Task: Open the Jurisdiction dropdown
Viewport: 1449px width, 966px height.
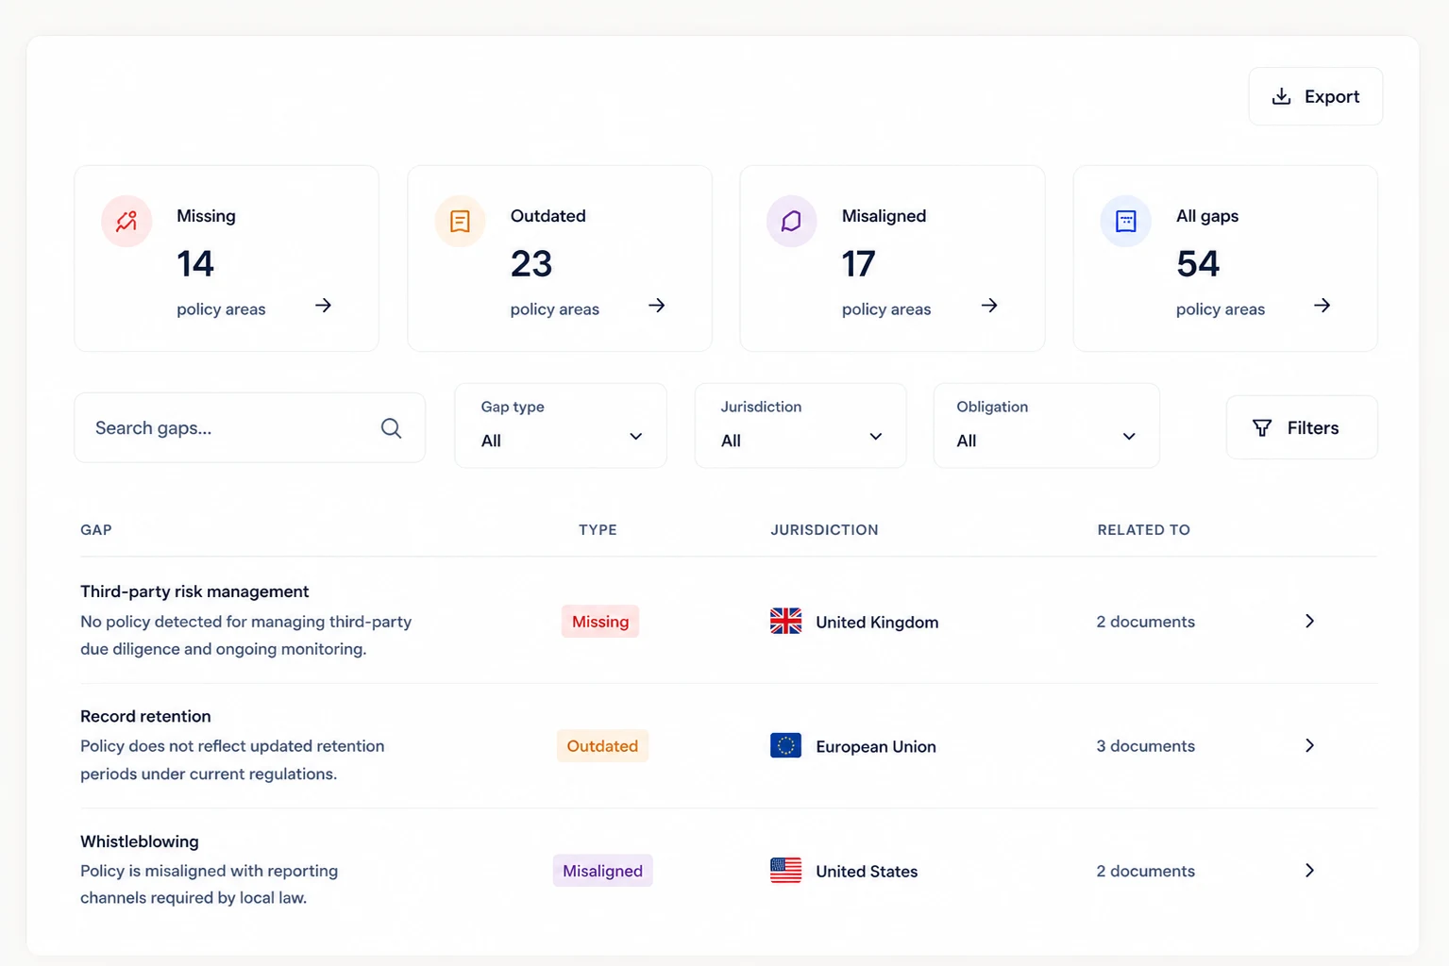Action: [x=800, y=425]
